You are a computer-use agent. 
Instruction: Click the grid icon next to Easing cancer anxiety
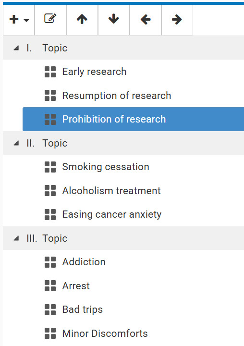tap(50, 214)
